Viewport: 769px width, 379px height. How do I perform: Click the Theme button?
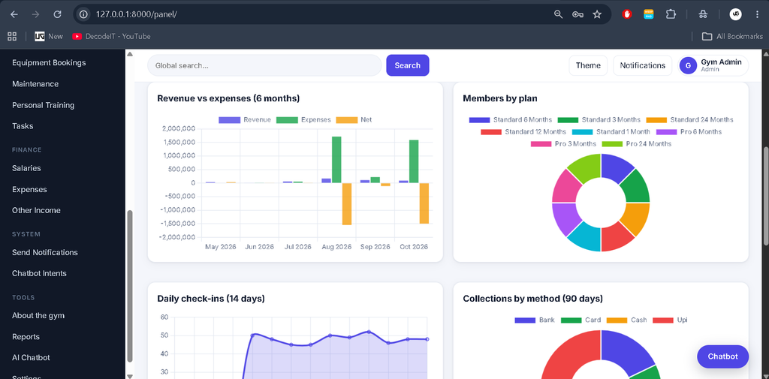pyautogui.click(x=588, y=65)
